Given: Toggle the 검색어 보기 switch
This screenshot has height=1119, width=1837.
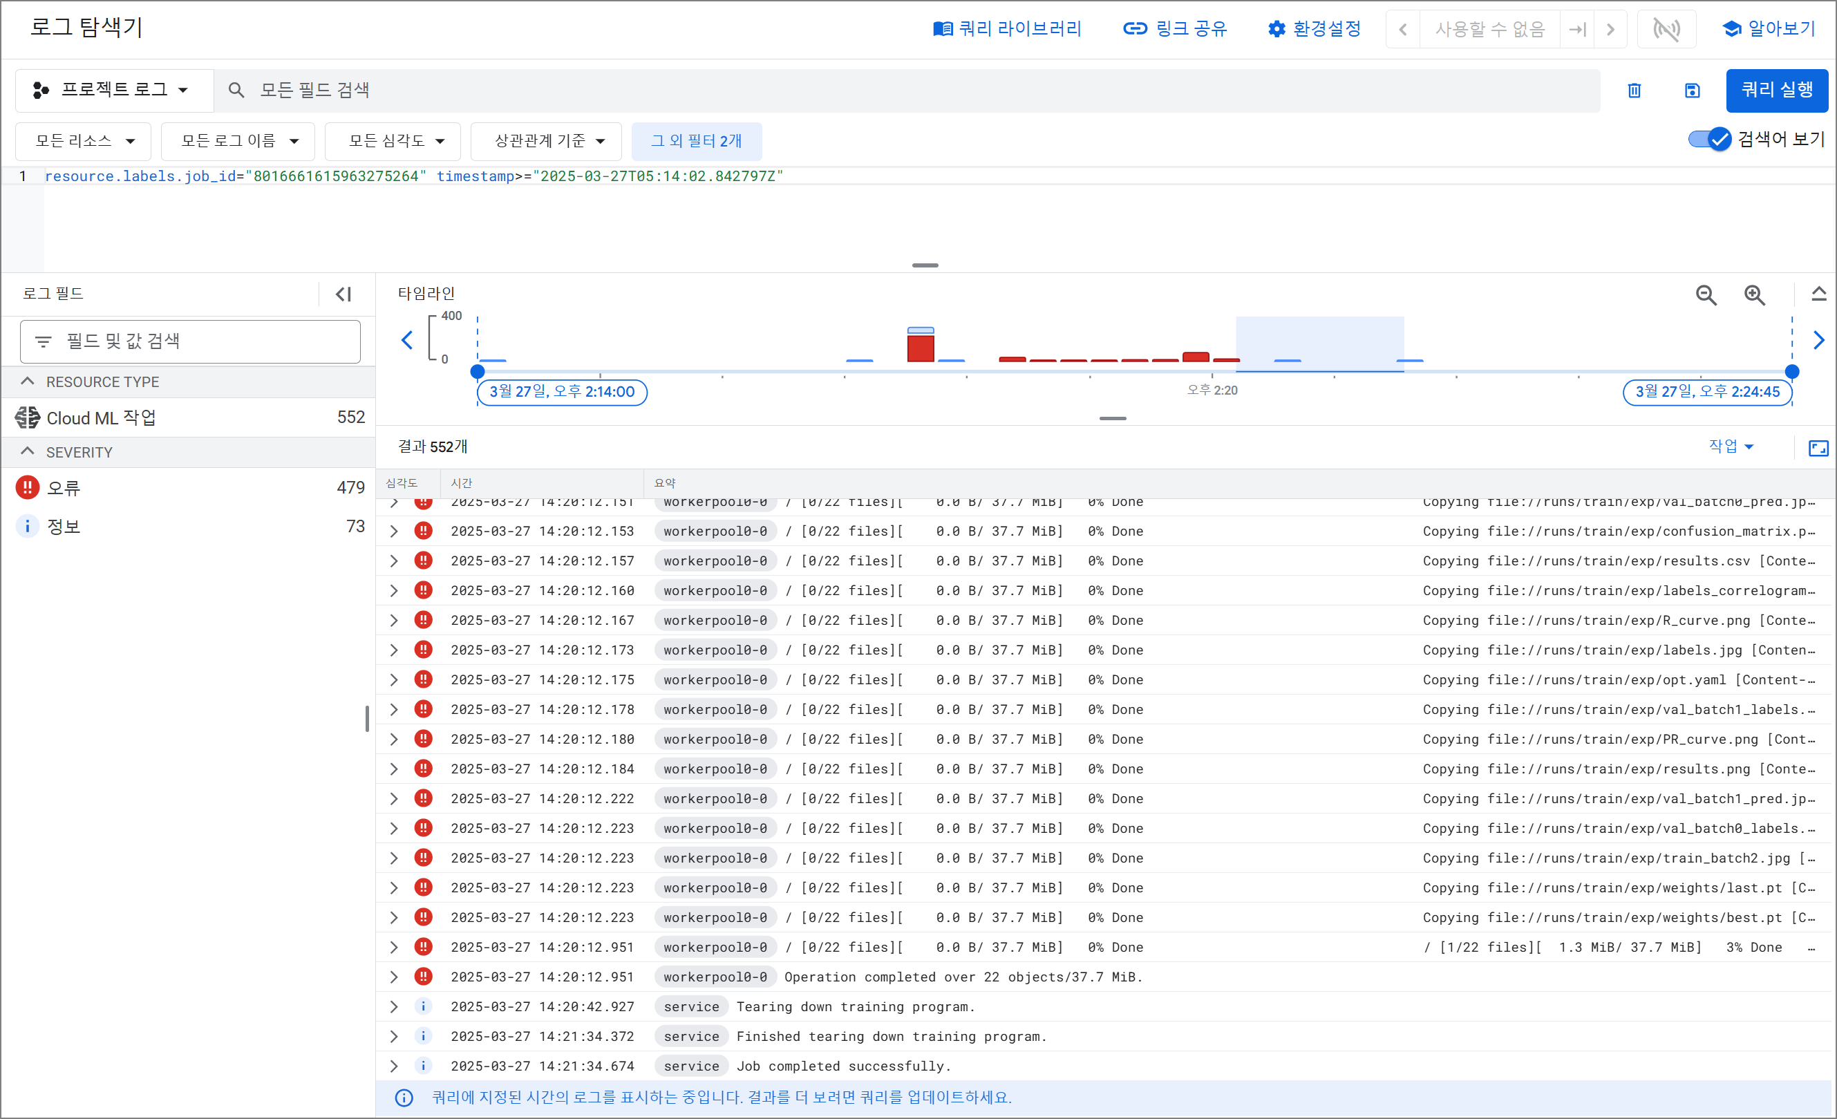Looking at the screenshot, I should click(x=1711, y=140).
